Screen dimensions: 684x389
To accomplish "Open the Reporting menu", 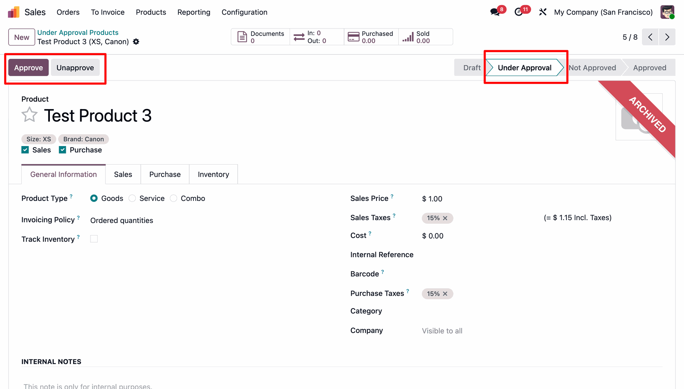I will coord(194,12).
